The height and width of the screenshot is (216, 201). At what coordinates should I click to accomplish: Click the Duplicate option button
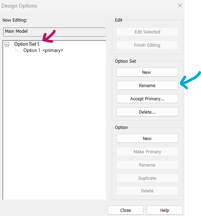click(x=147, y=178)
